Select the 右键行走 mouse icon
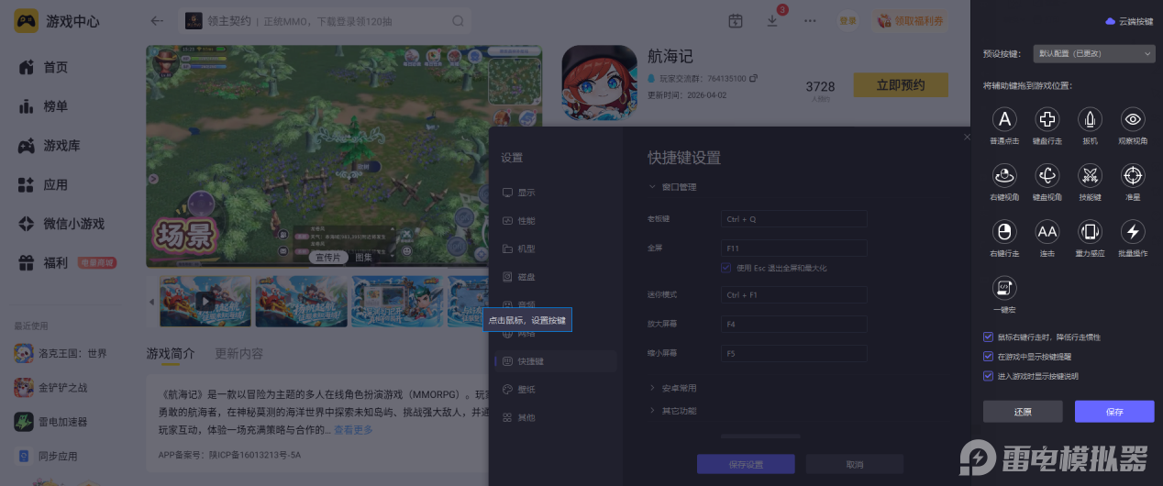 click(x=1004, y=231)
